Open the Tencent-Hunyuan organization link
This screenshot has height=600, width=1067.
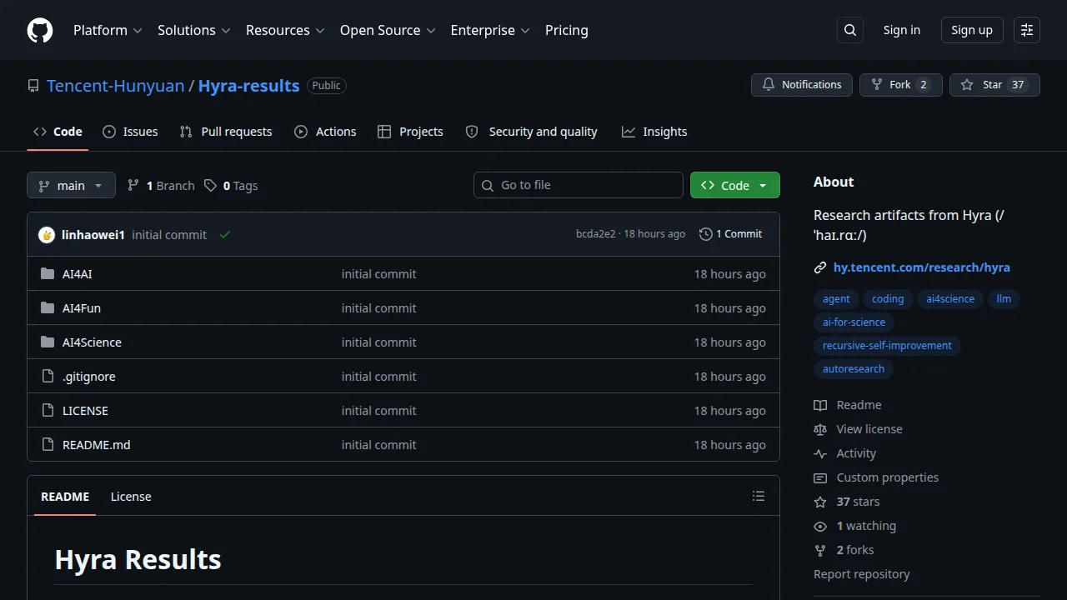point(116,86)
